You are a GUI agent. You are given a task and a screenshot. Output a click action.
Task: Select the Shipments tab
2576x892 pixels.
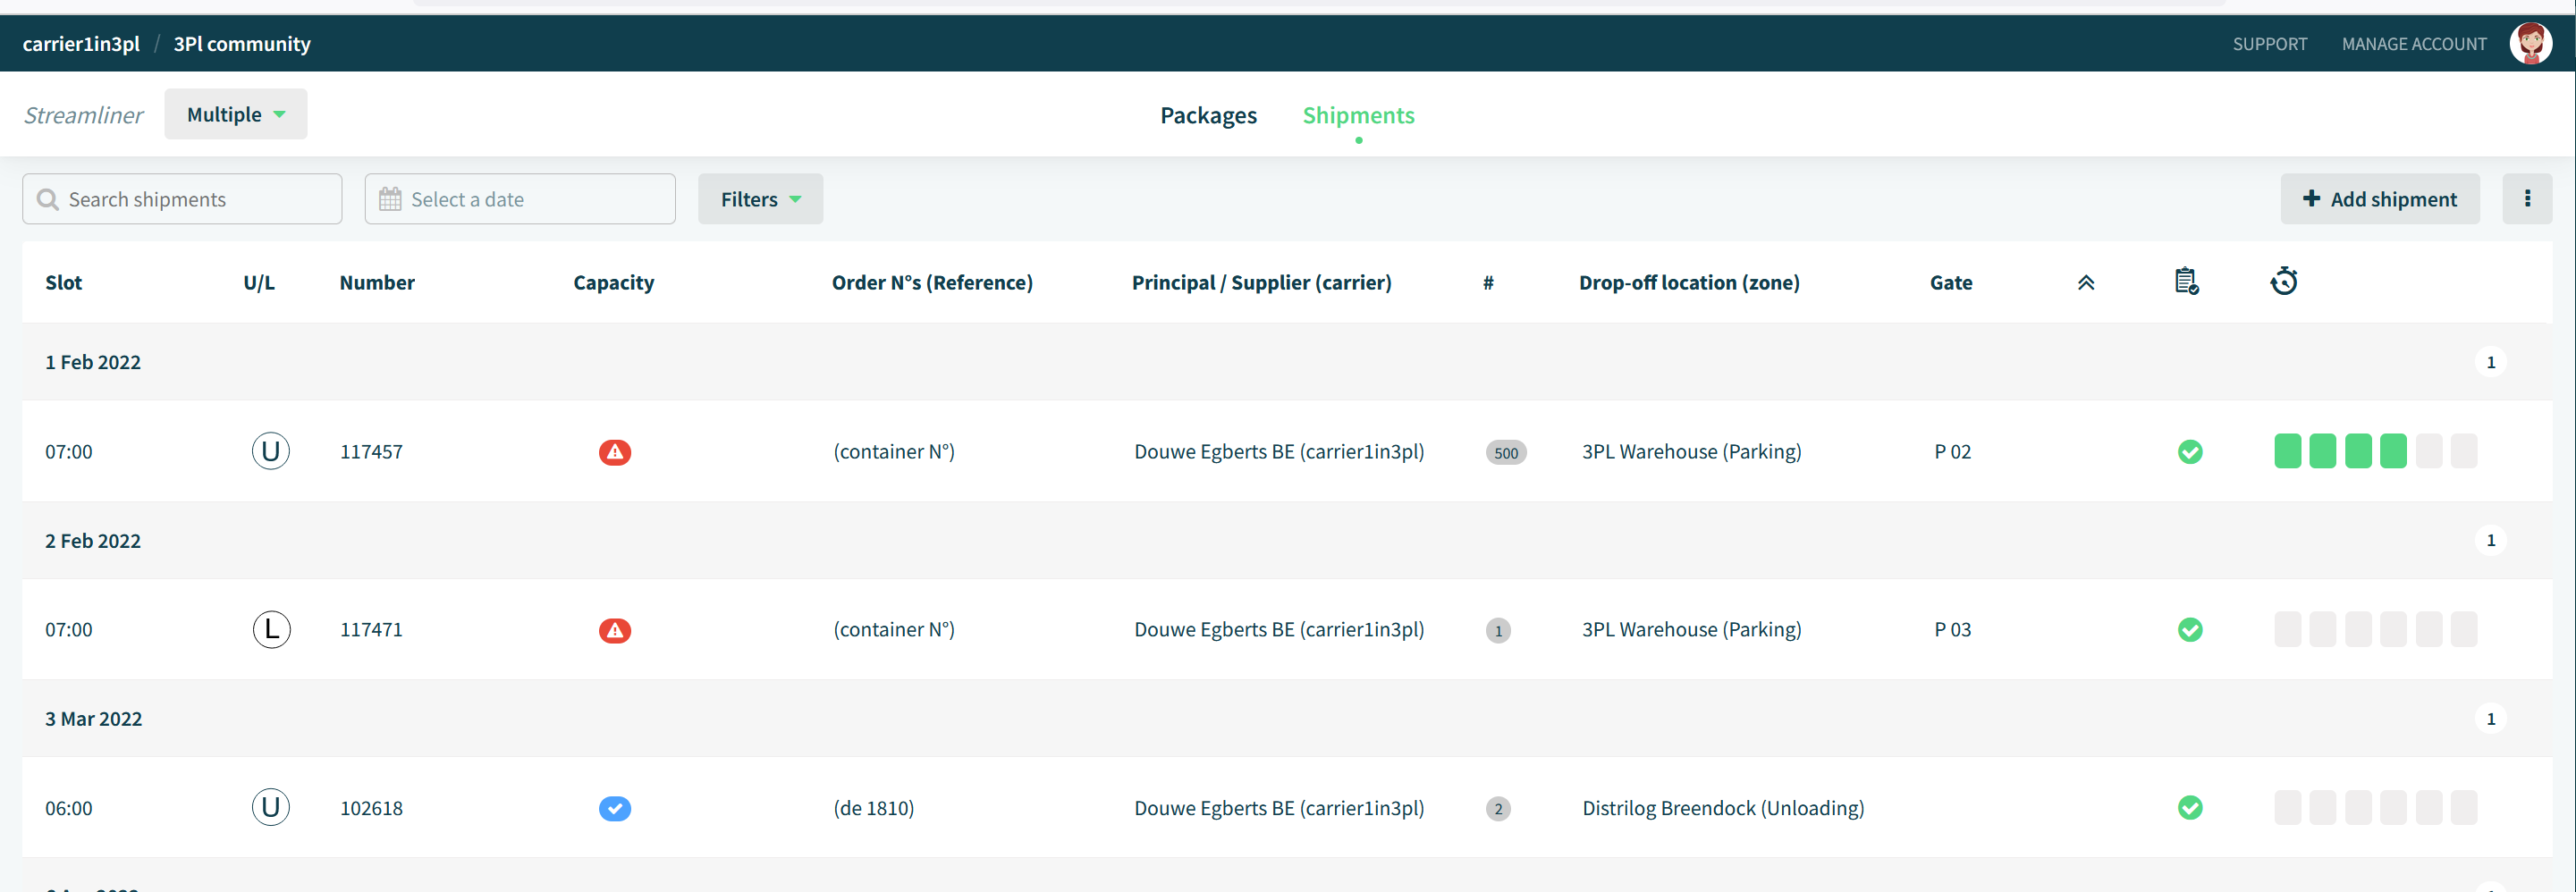pyautogui.click(x=1358, y=115)
